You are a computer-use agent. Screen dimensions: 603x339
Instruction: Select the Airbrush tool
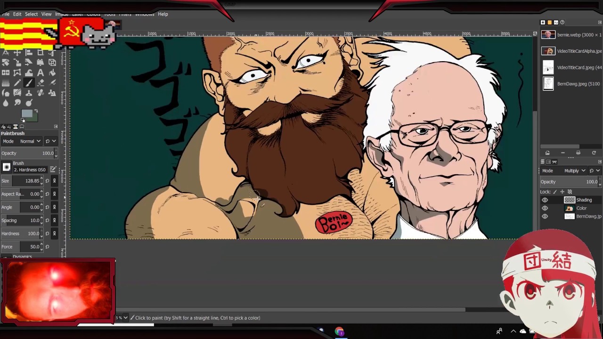[52, 83]
